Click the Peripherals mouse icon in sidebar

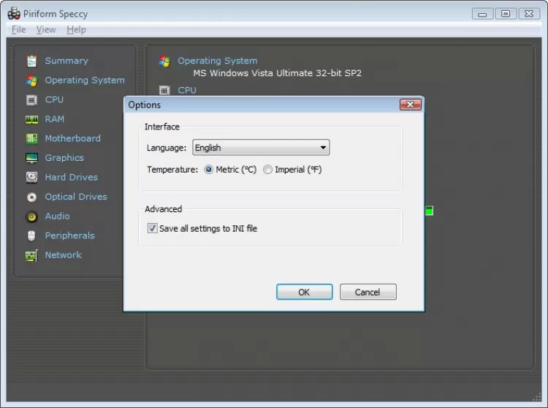(31, 236)
